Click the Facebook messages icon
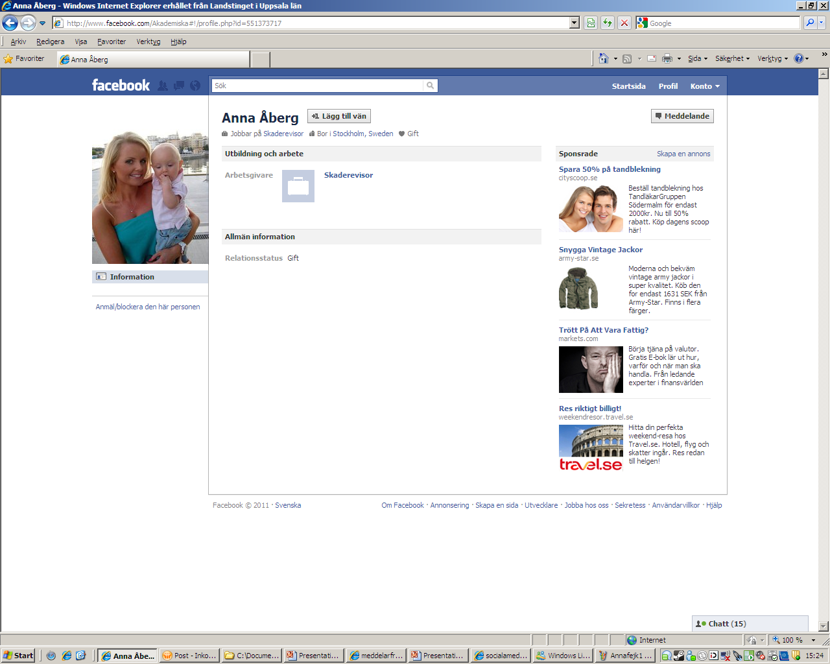Viewport: 830px width, 664px height. click(x=179, y=86)
